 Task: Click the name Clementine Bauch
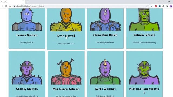click(x=105, y=35)
